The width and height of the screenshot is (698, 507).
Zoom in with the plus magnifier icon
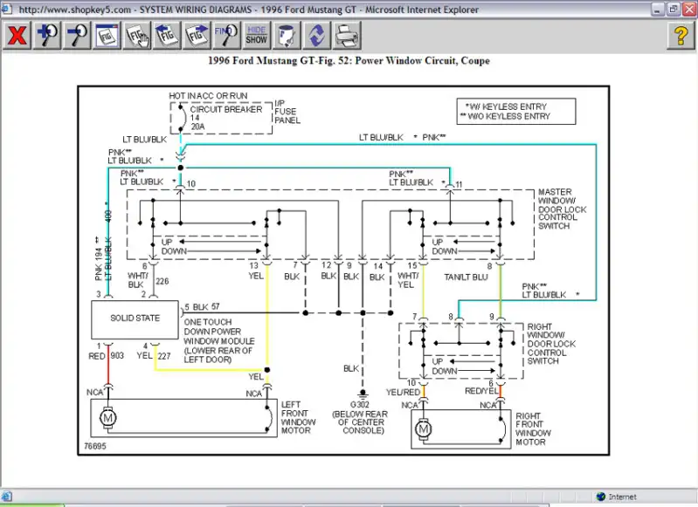(47, 35)
